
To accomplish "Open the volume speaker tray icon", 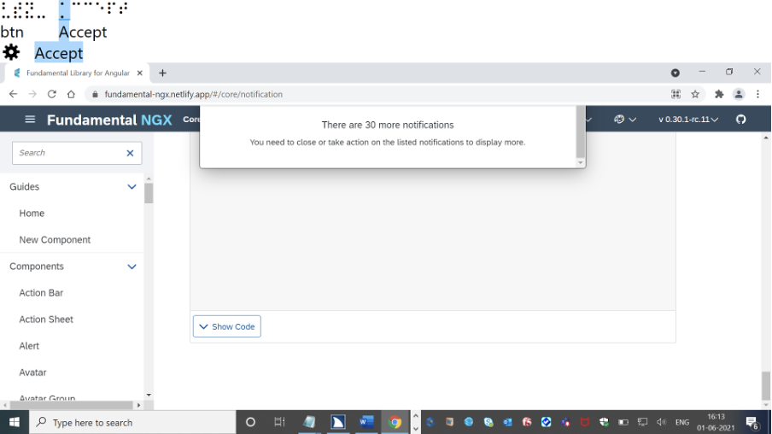I will [x=661, y=422].
